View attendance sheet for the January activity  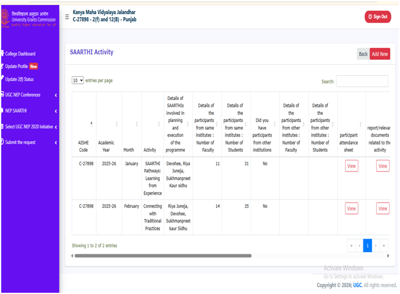click(351, 166)
